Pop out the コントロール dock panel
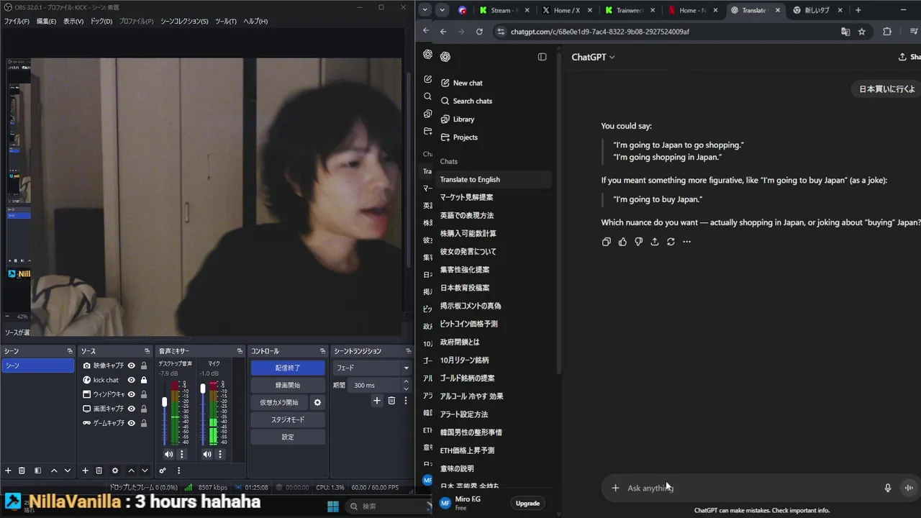Image resolution: width=921 pixels, height=518 pixels. coord(322,351)
